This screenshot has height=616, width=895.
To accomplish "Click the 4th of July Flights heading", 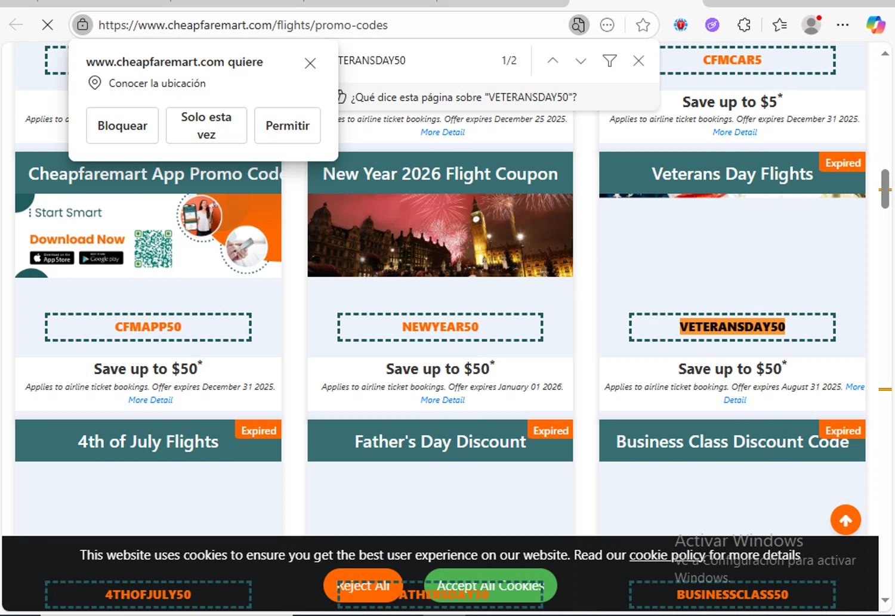I will tap(148, 441).
